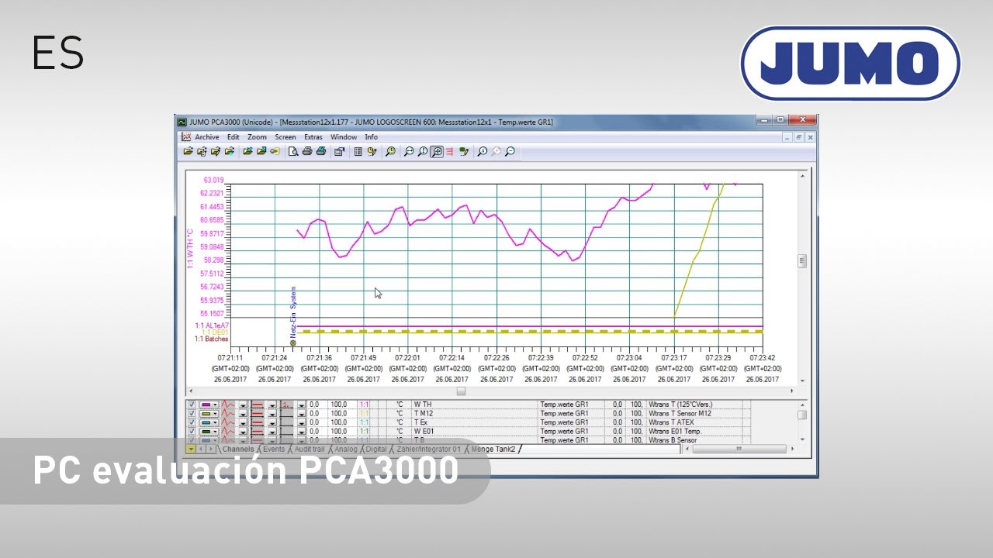Open the print preview icon in toolbar
Viewport: 993px width, 558px height.
293,152
